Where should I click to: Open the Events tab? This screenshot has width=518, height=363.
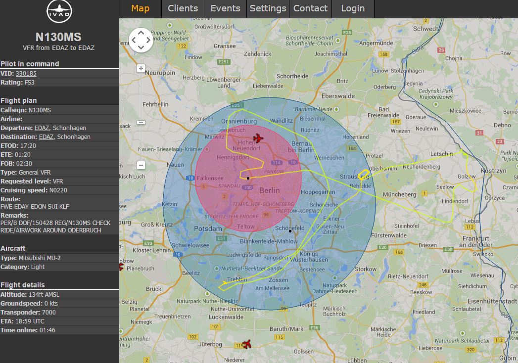[225, 8]
